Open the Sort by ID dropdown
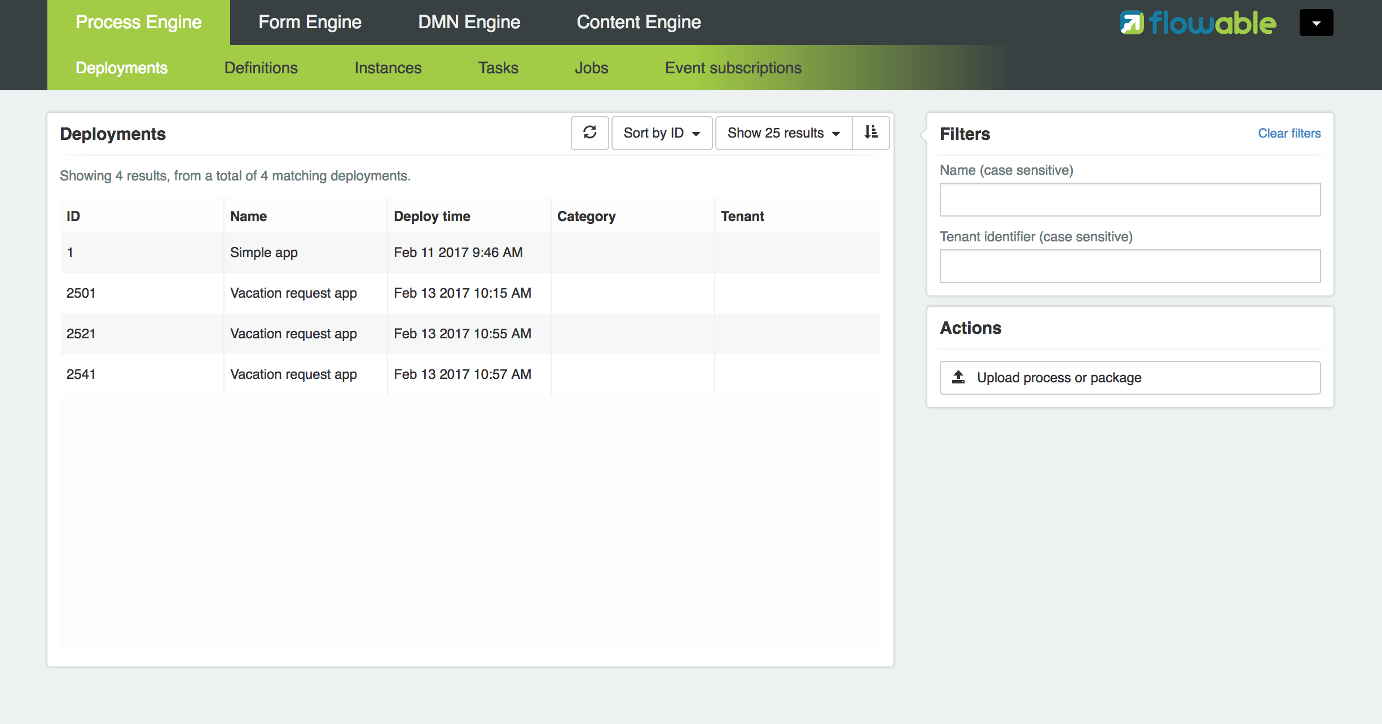Viewport: 1382px width, 724px height. 662,133
